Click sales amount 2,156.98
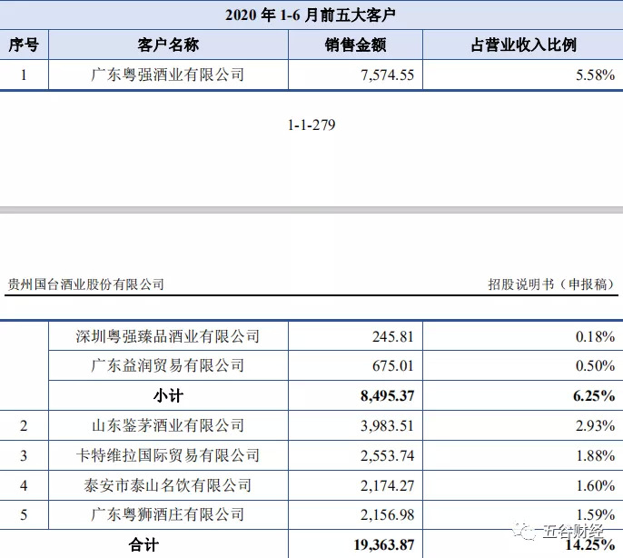 388,515
